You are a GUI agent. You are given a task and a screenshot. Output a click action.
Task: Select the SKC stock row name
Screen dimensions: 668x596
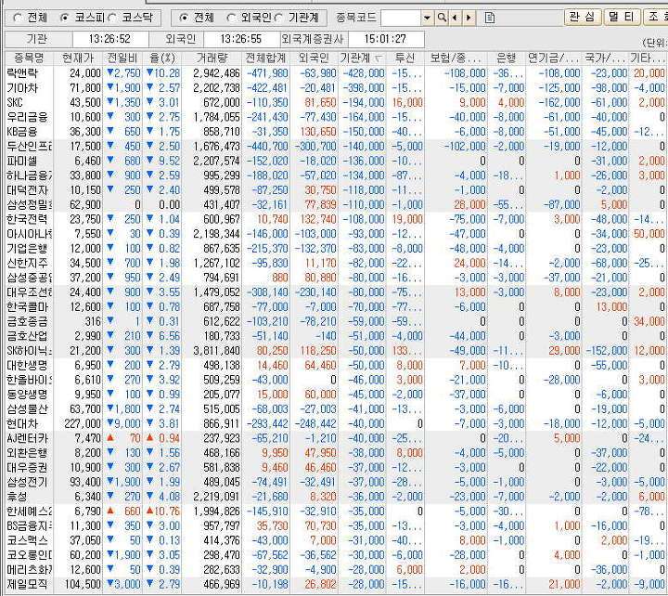coord(15,103)
